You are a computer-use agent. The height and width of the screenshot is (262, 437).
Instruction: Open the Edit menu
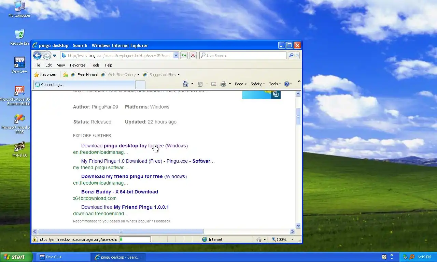coord(48,65)
